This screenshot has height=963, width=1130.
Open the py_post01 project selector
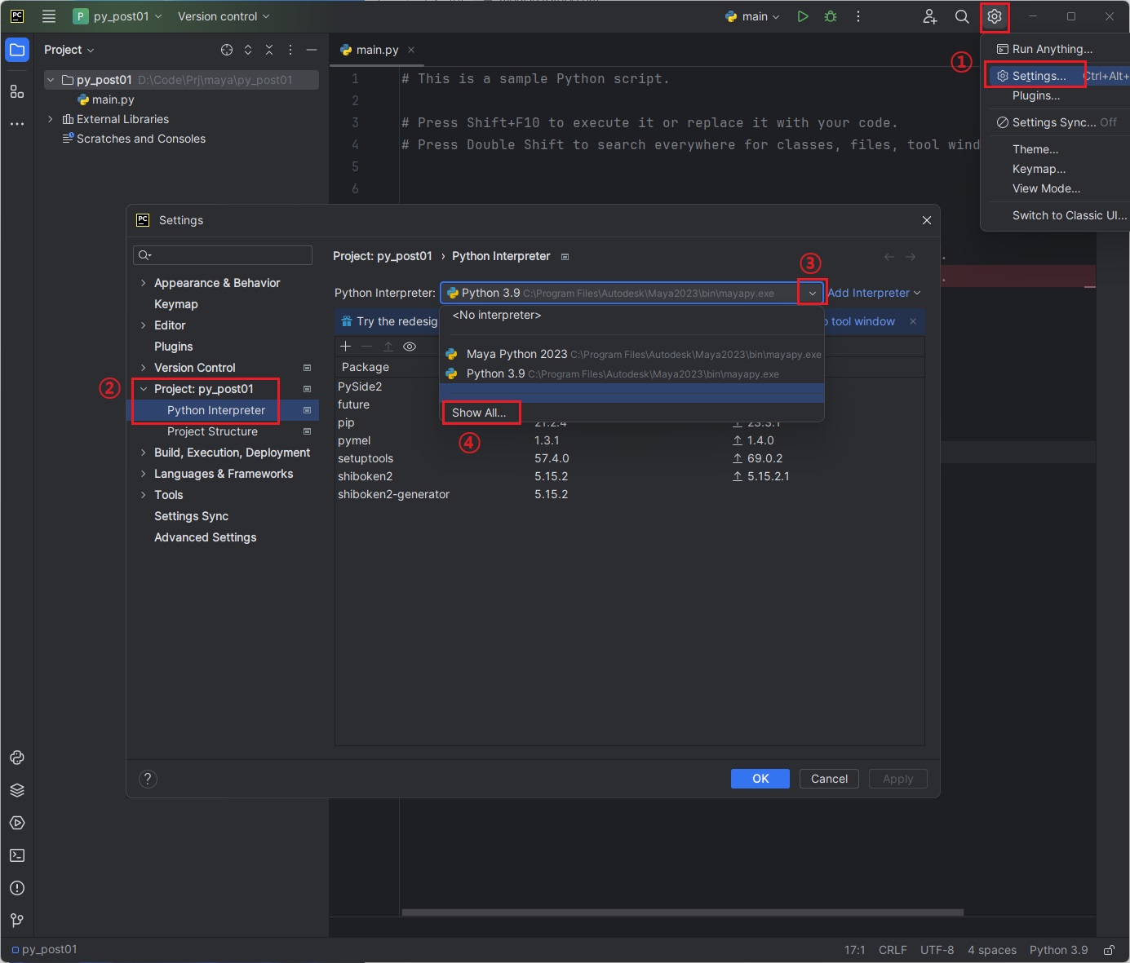click(117, 16)
